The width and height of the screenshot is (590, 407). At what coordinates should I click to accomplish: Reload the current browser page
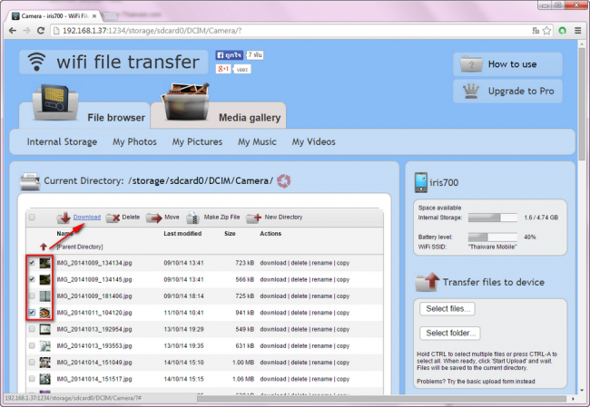(41, 31)
